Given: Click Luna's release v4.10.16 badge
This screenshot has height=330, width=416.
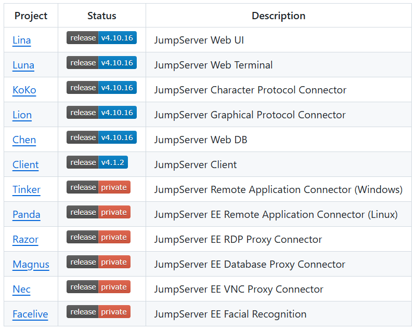Looking at the screenshot, I should [101, 63].
